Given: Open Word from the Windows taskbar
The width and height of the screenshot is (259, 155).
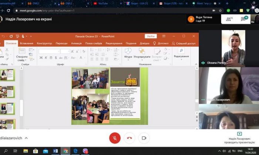Looking at the screenshot, I should [55, 151].
